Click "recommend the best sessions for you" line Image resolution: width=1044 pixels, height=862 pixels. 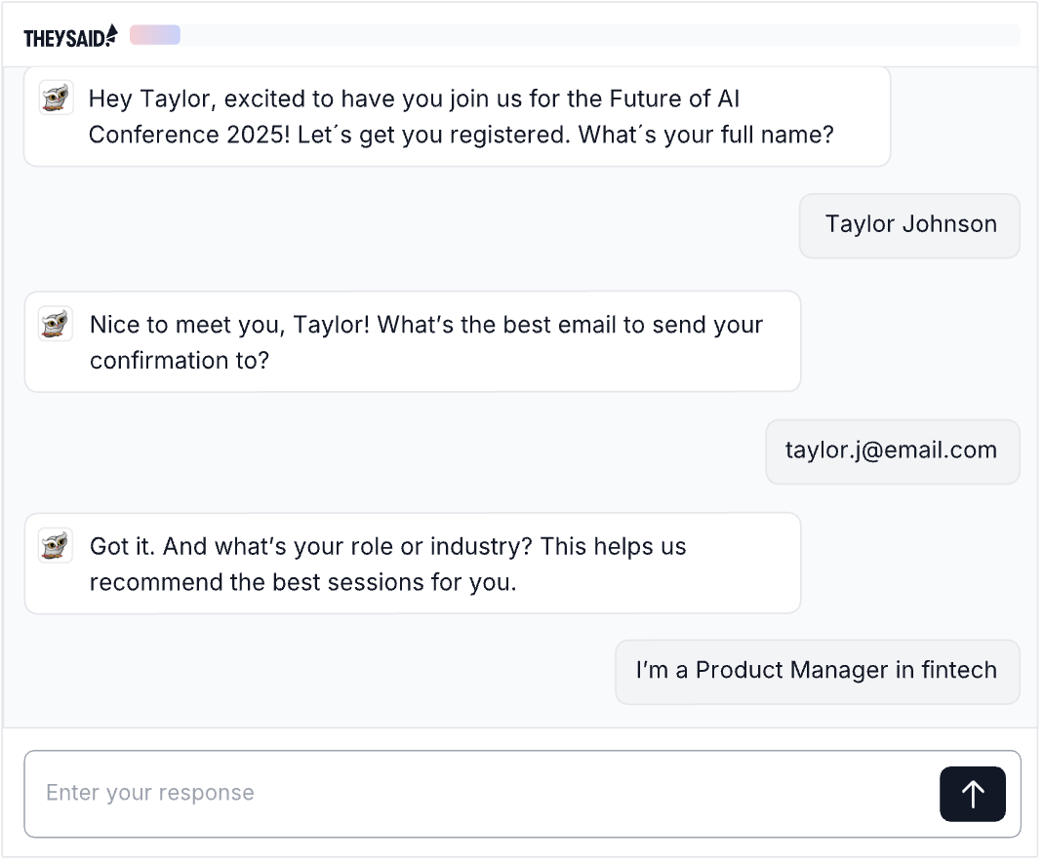point(302,582)
